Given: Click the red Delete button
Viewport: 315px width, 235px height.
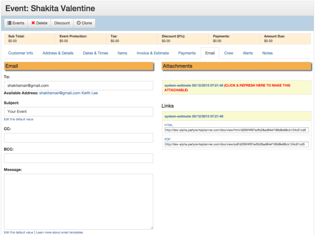Looking at the screenshot, I should pos(39,23).
